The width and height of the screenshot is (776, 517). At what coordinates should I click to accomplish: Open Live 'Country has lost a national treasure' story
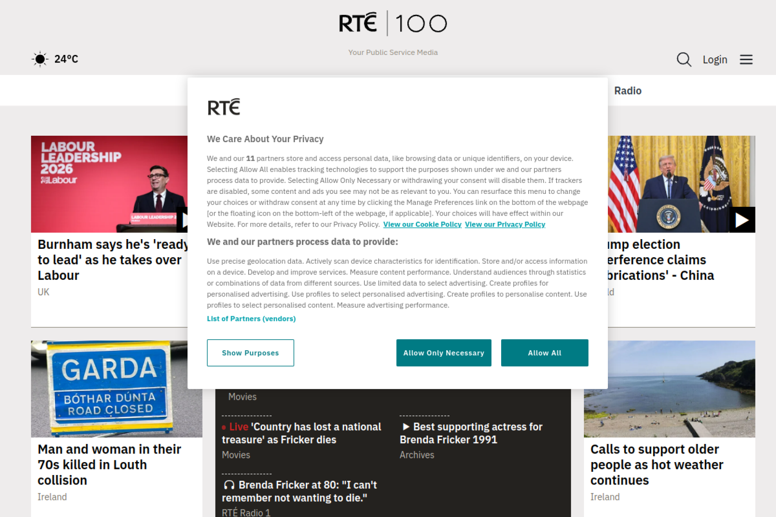click(x=302, y=433)
